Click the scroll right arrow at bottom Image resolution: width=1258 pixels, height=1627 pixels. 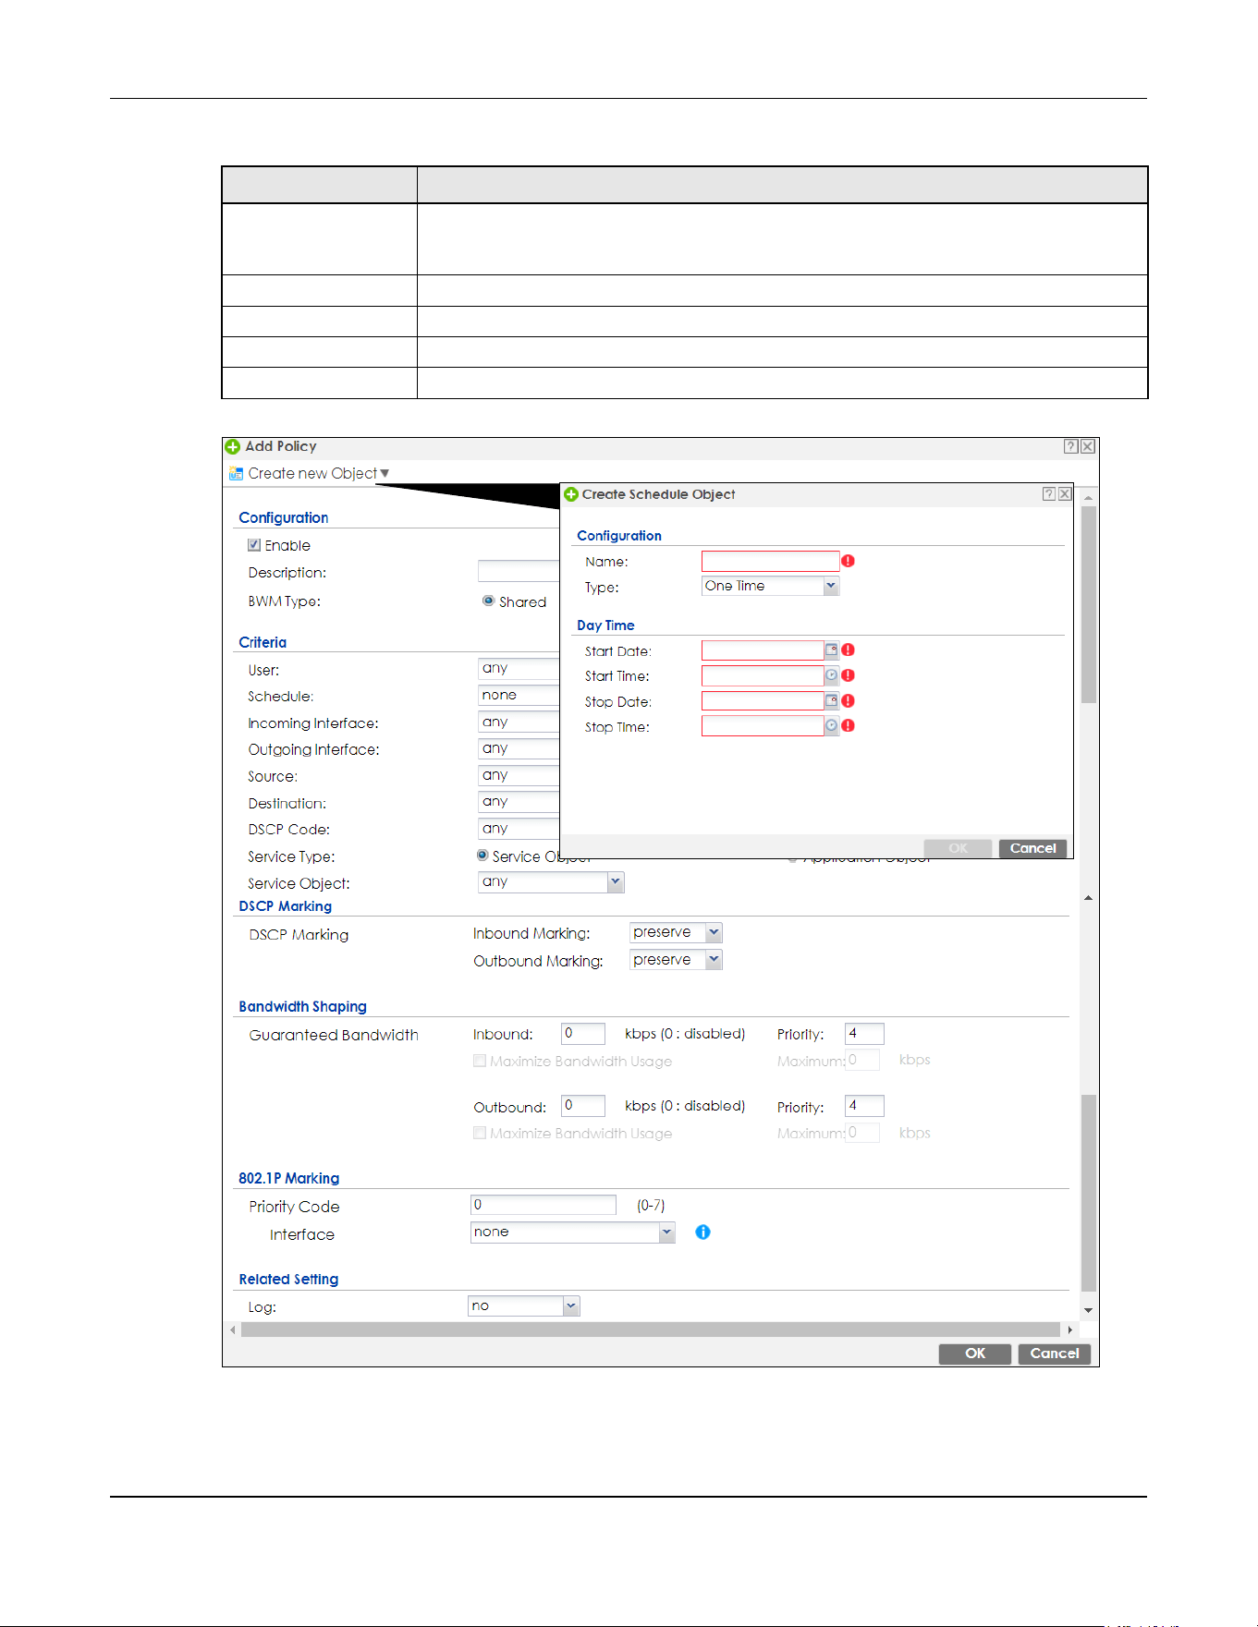click(x=1070, y=1330)
